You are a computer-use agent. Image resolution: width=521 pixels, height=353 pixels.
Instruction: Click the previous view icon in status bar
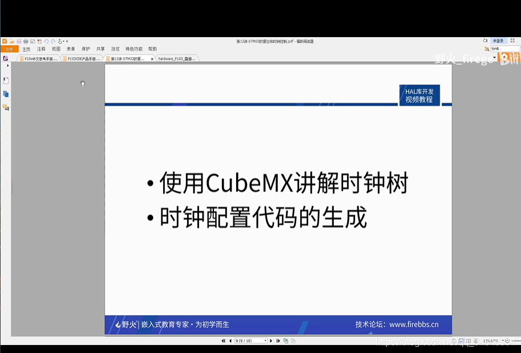[286, 341]
